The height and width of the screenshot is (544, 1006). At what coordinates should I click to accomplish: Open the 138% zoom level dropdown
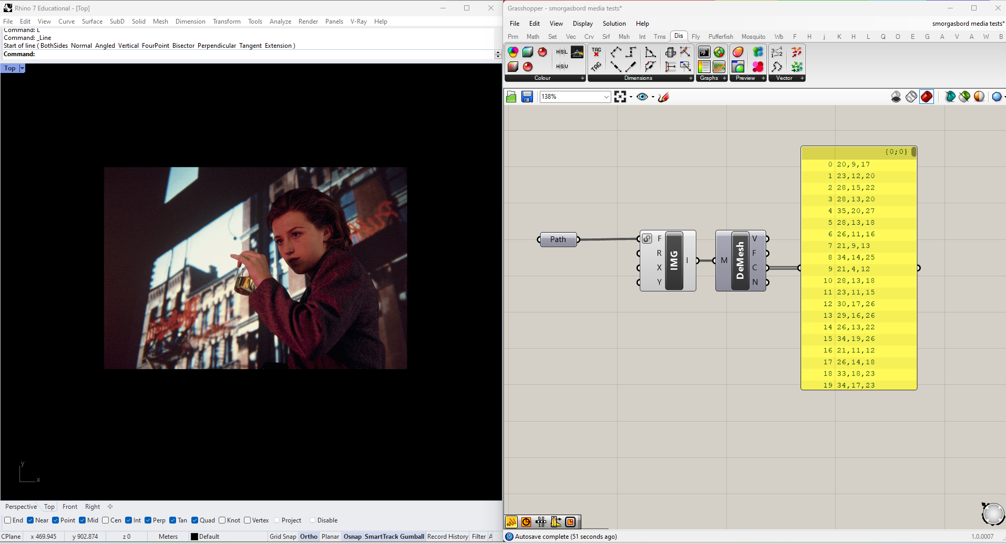[x=606, y=97]
